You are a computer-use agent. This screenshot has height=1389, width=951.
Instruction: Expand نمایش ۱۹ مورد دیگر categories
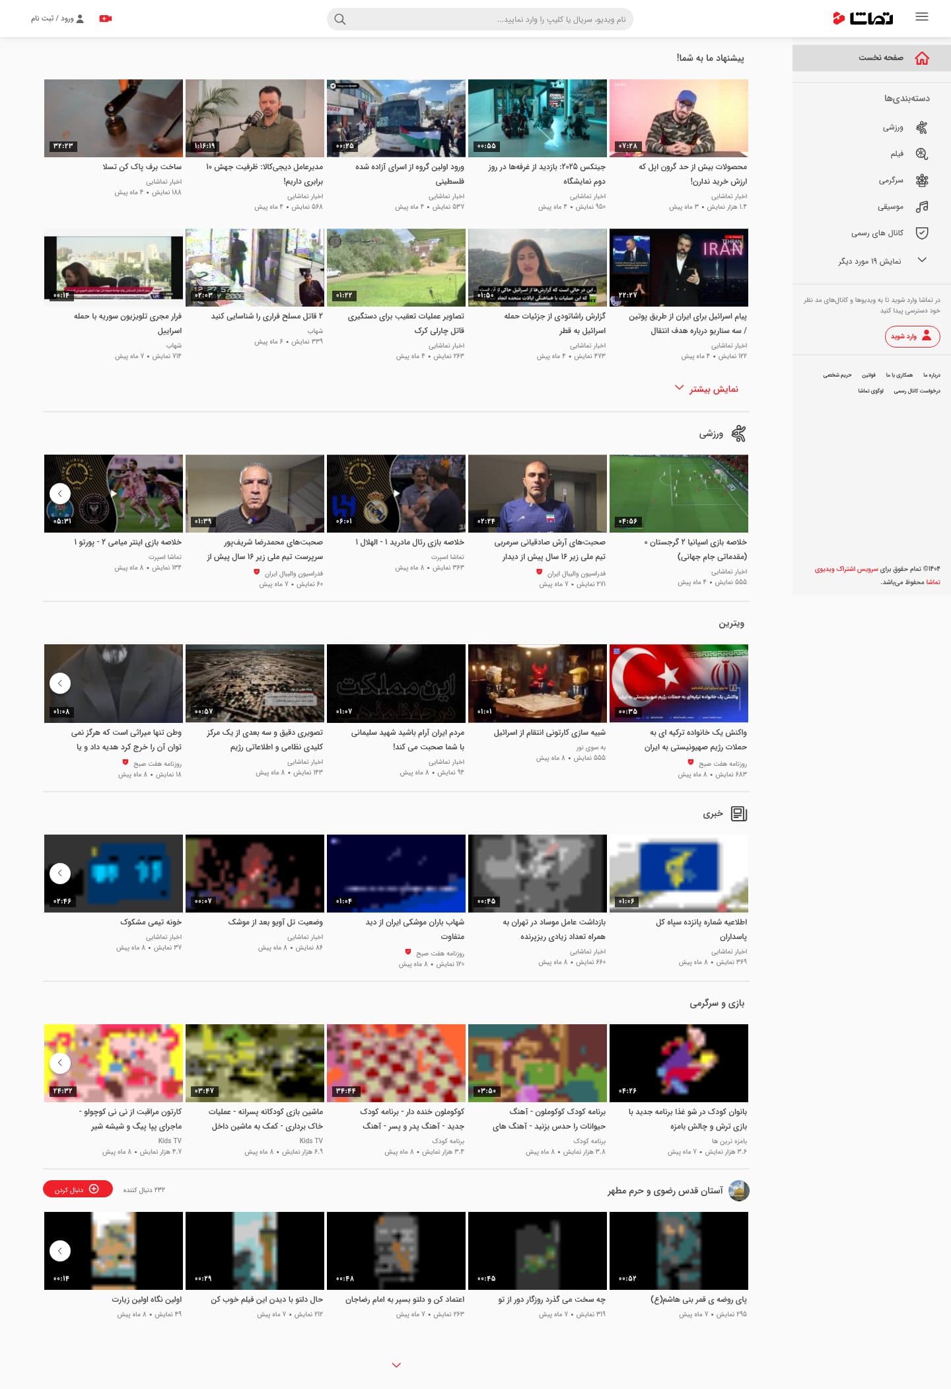(x=882, y=260)
